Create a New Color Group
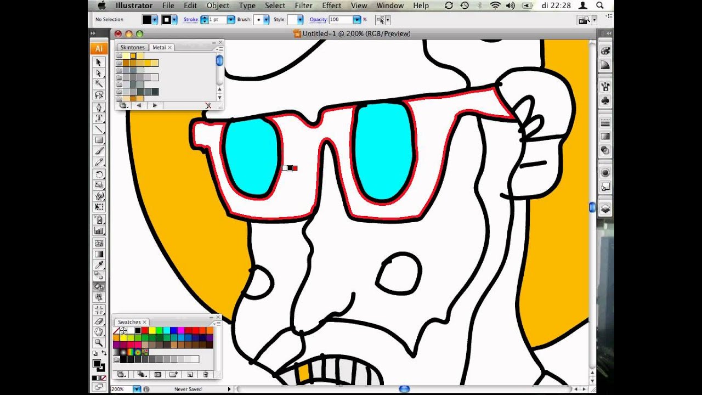Viewport: 702px width, 395px height. tap(173, 375)
